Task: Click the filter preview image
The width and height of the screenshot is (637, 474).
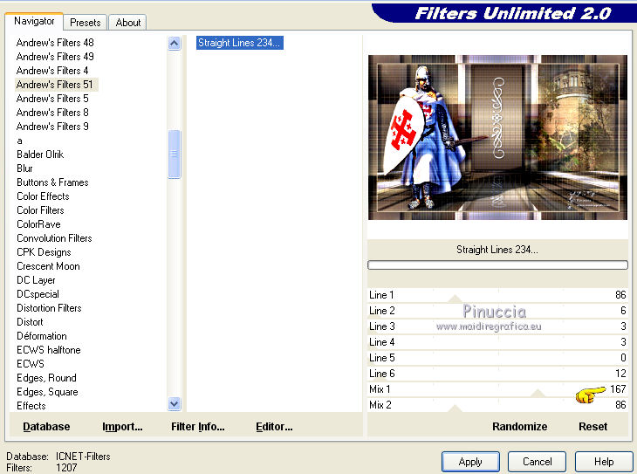Action: pyautogui.click(x=497, y=137)
